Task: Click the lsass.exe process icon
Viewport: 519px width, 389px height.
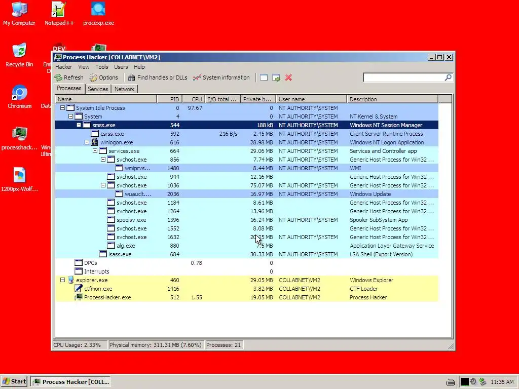Action: [103, 254]
